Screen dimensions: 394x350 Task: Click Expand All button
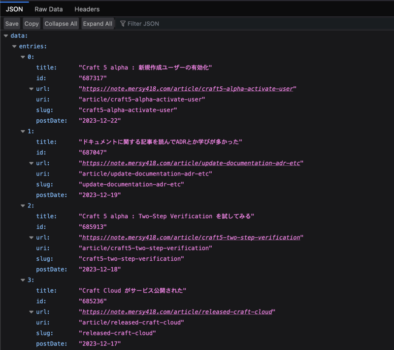98,24
